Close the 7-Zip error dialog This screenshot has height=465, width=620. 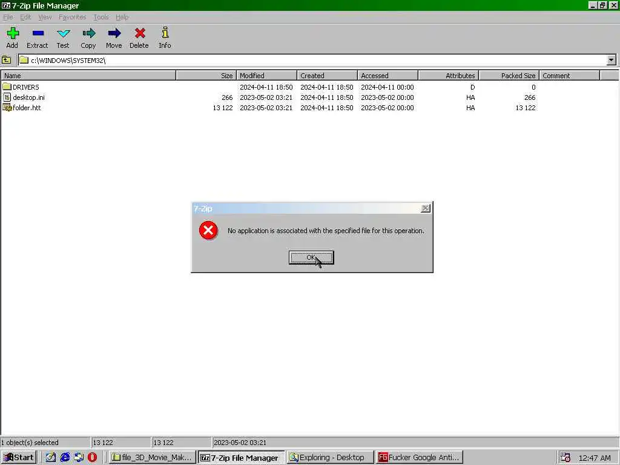(426, 208)
